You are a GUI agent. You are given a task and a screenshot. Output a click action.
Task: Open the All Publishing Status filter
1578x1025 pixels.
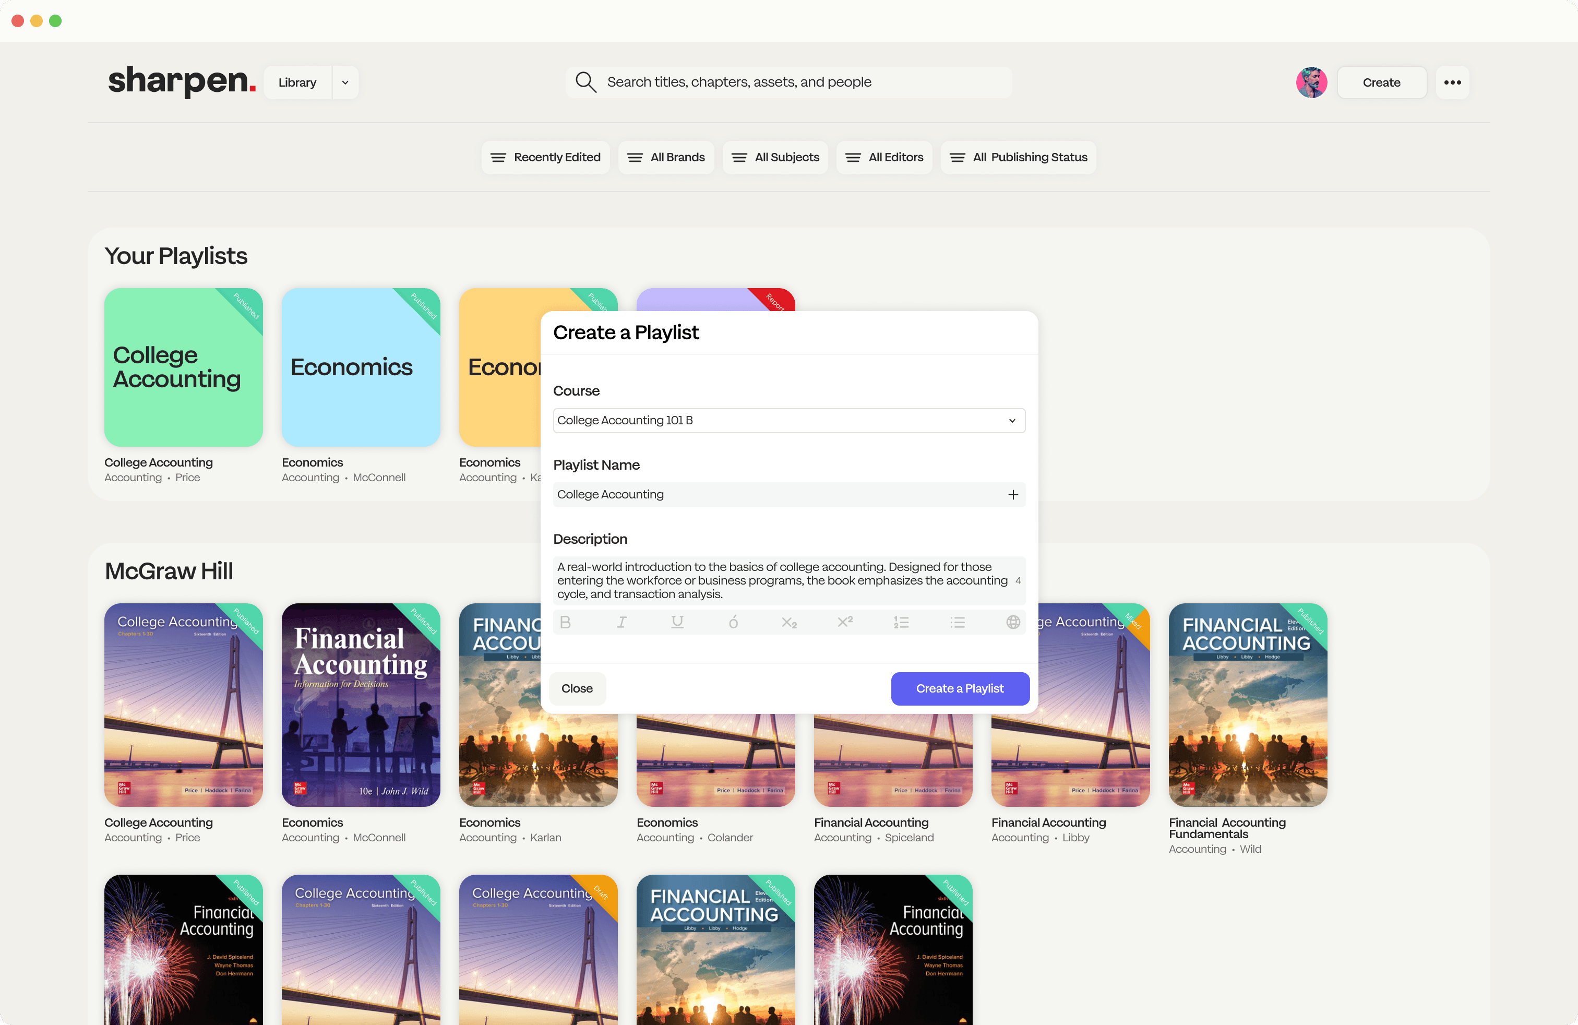(x=1018, y=157)
